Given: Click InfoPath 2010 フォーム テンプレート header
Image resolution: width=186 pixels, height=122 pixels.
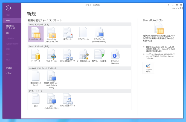Looking at the screenshot, I should pos(80,68).
